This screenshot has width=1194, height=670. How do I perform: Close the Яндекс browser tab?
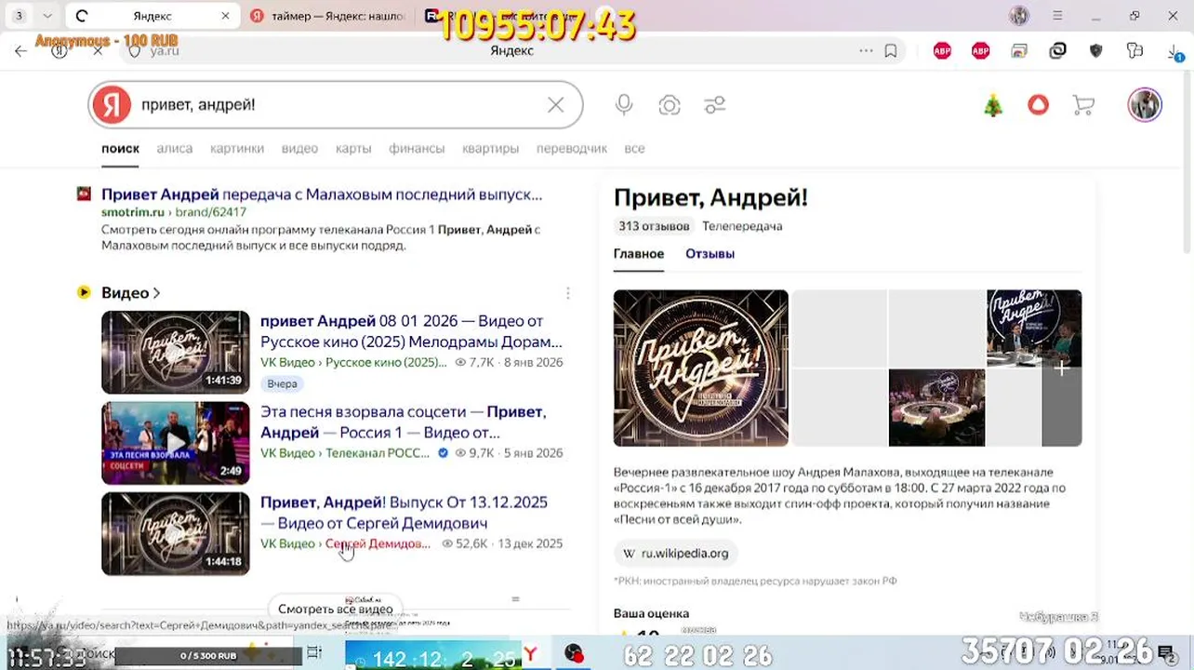coord(225,16)
